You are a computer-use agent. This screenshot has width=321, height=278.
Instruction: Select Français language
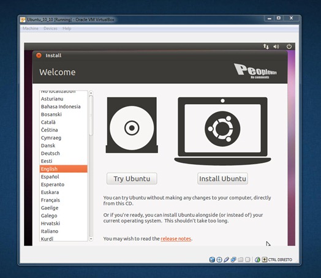[64, 200]
